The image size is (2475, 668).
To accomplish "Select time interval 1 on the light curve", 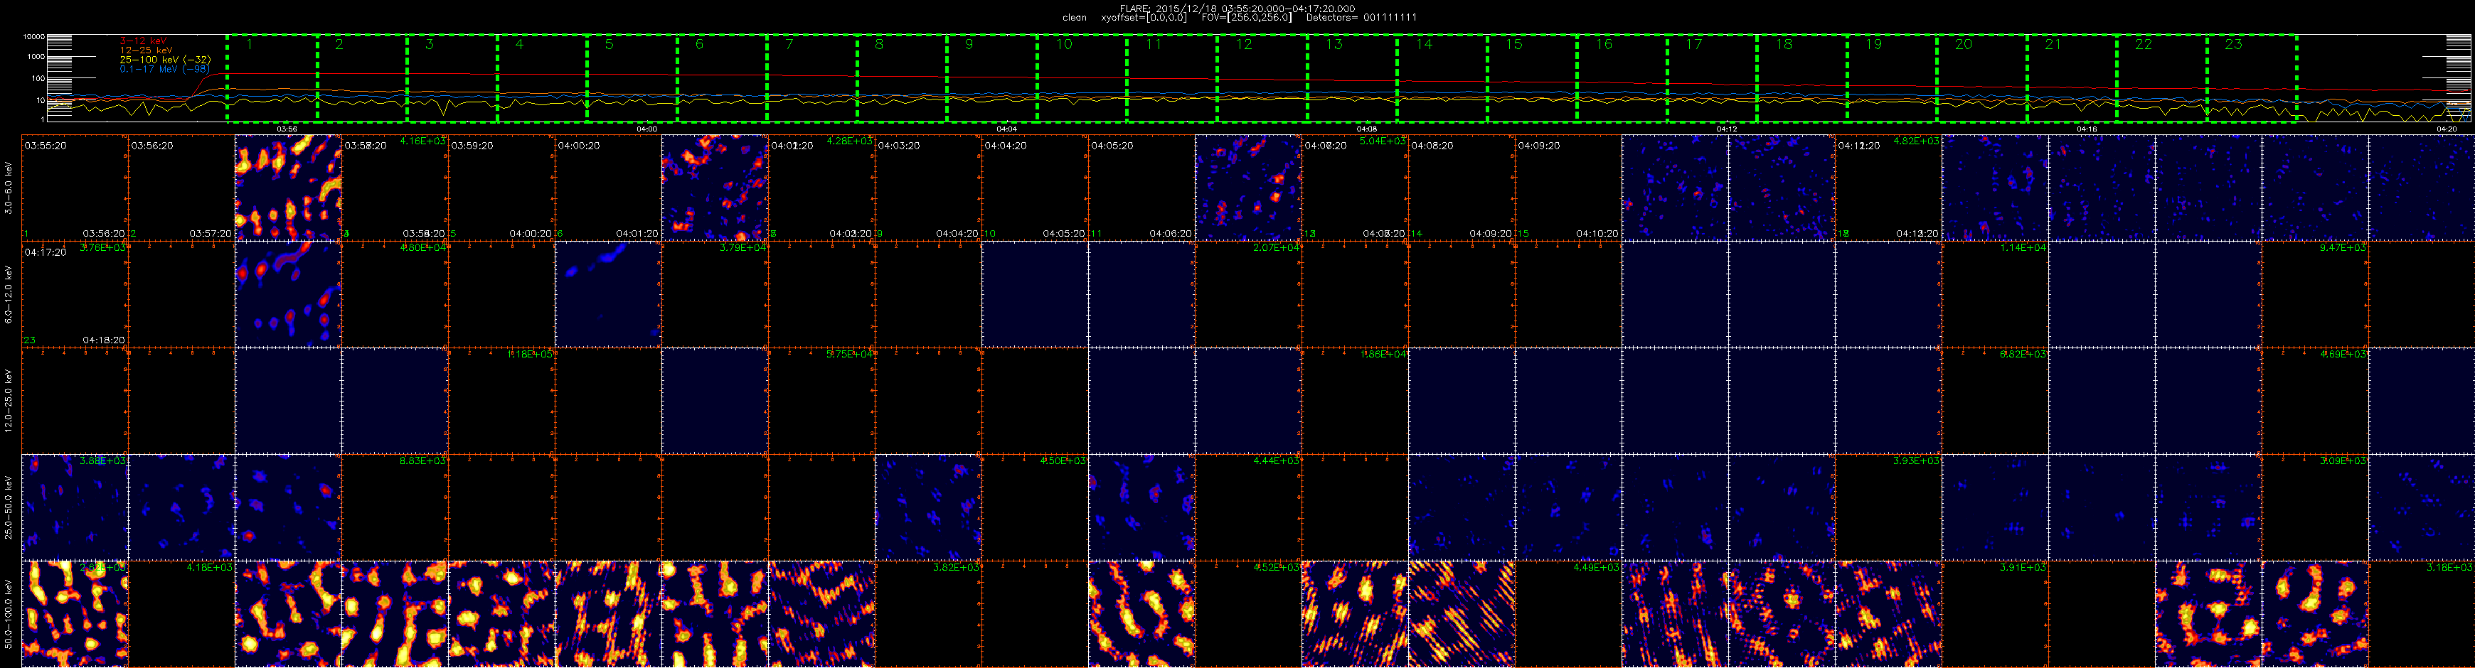I will coord(272,79).
